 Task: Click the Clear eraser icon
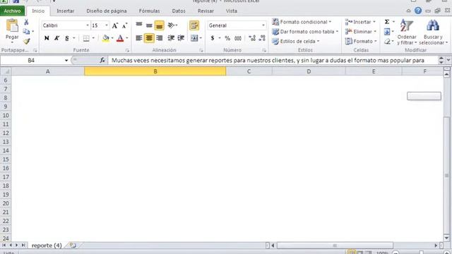coord(387,42)
